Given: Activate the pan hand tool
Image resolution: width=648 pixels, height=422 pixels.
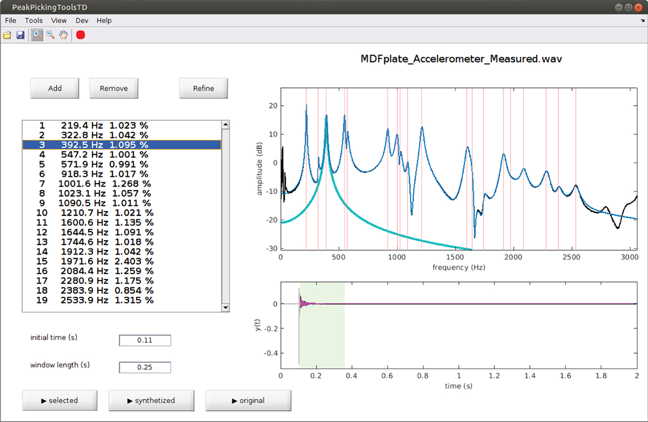Looking at the screenshot, I should (64, 35).
